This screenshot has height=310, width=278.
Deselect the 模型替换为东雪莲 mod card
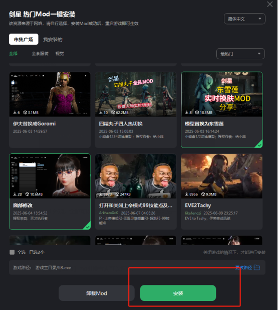coord(222,110)
